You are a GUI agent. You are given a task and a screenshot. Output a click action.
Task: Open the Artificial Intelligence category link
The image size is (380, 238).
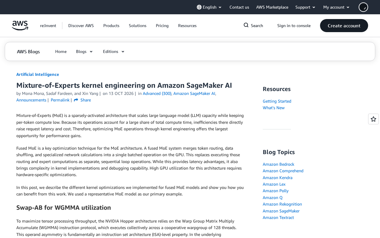pos(38,74)
